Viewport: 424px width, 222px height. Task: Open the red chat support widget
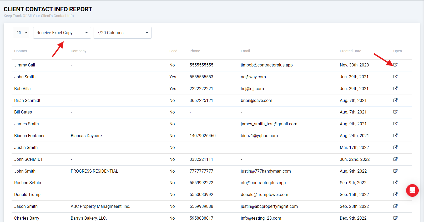[x=412, y=190]
